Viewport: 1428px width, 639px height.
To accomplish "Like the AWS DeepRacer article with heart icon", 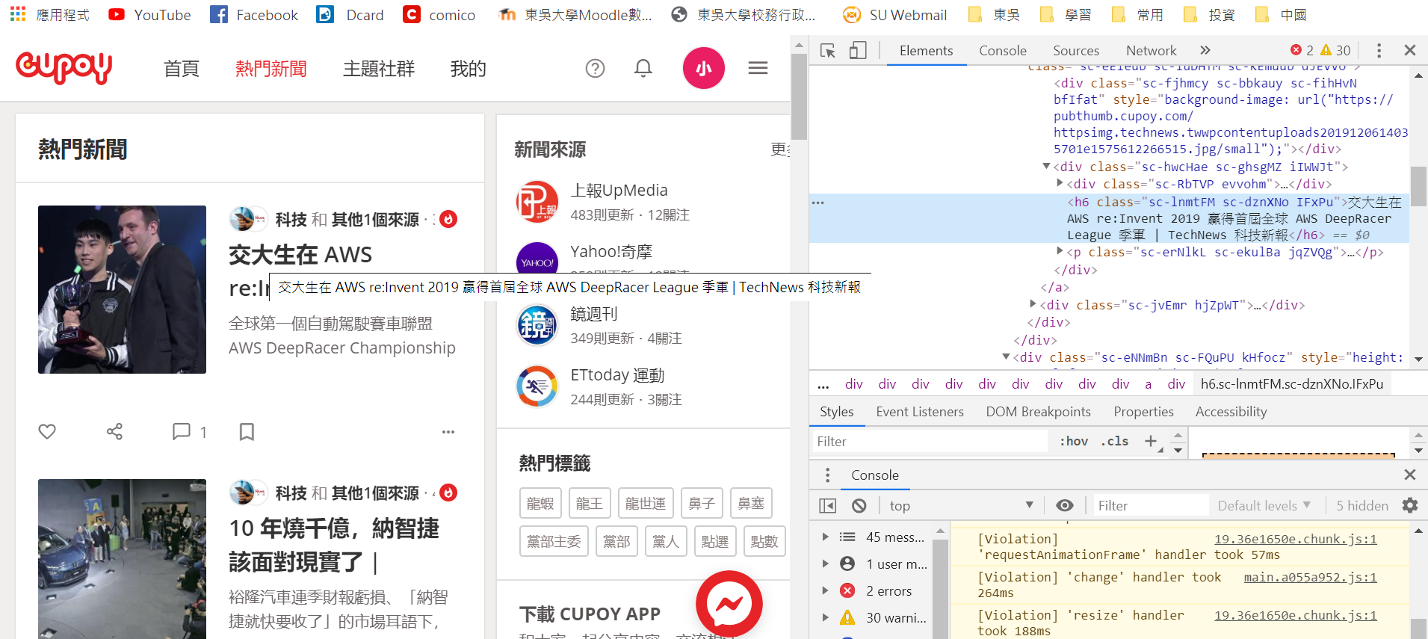I will pyautogui.click(x=47, y=431).
